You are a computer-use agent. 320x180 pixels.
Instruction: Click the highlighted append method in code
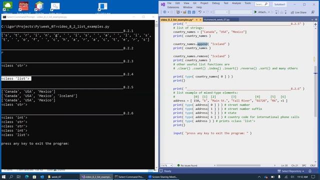pos(202,44)
